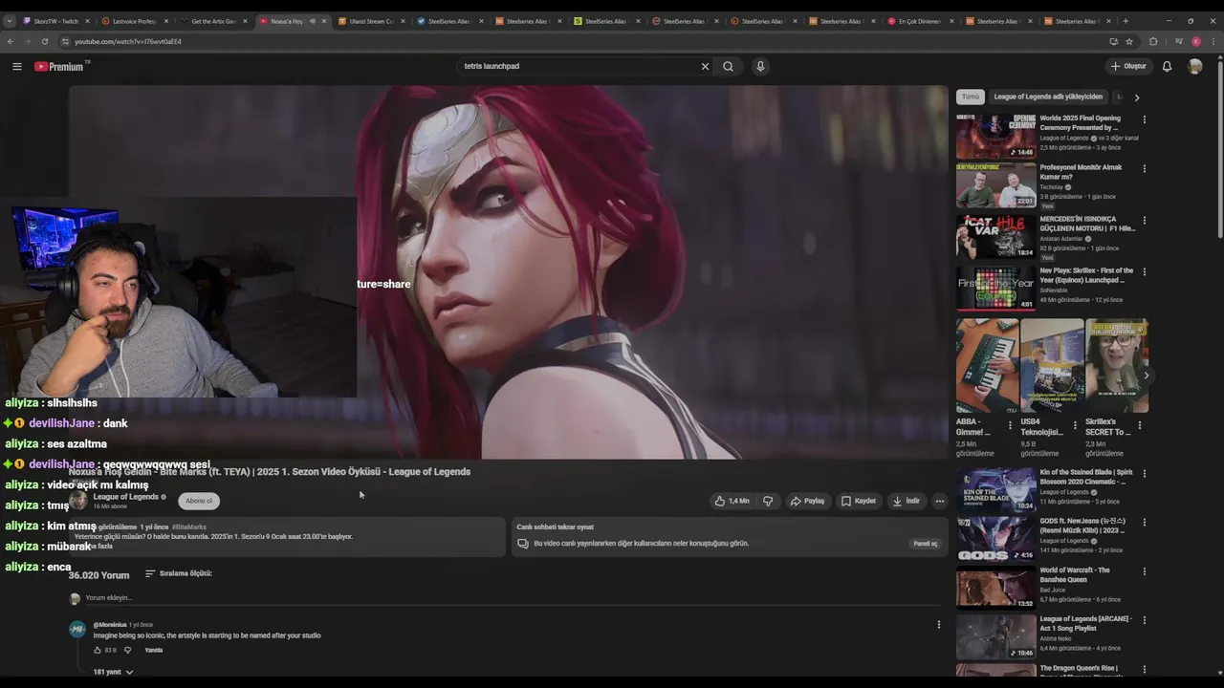Open options for the USB4 Teknolojisi short
1224x688 pixels.
[1075, 425]
